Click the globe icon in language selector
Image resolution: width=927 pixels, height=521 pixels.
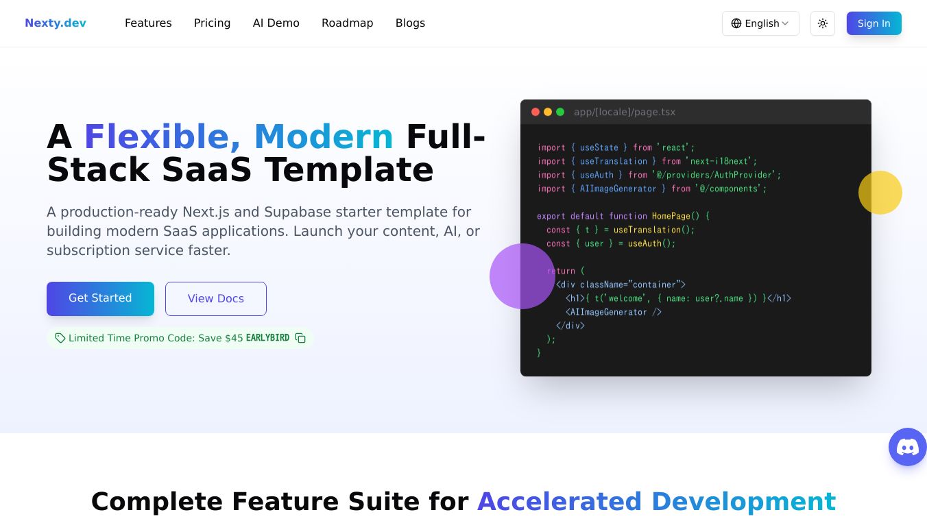click(736, 23)
